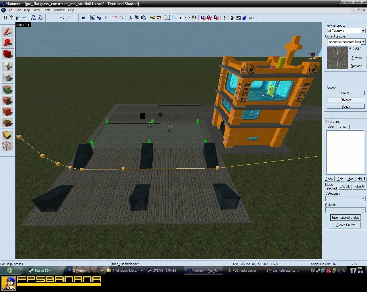Set selection mode to Solids
This screenshot has width=367, height=292.
point(345,106)
